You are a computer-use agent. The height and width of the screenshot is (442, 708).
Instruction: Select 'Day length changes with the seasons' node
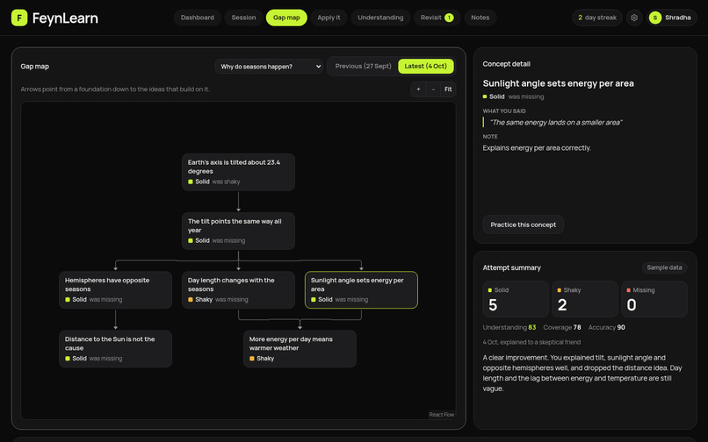tap(238, 290)
